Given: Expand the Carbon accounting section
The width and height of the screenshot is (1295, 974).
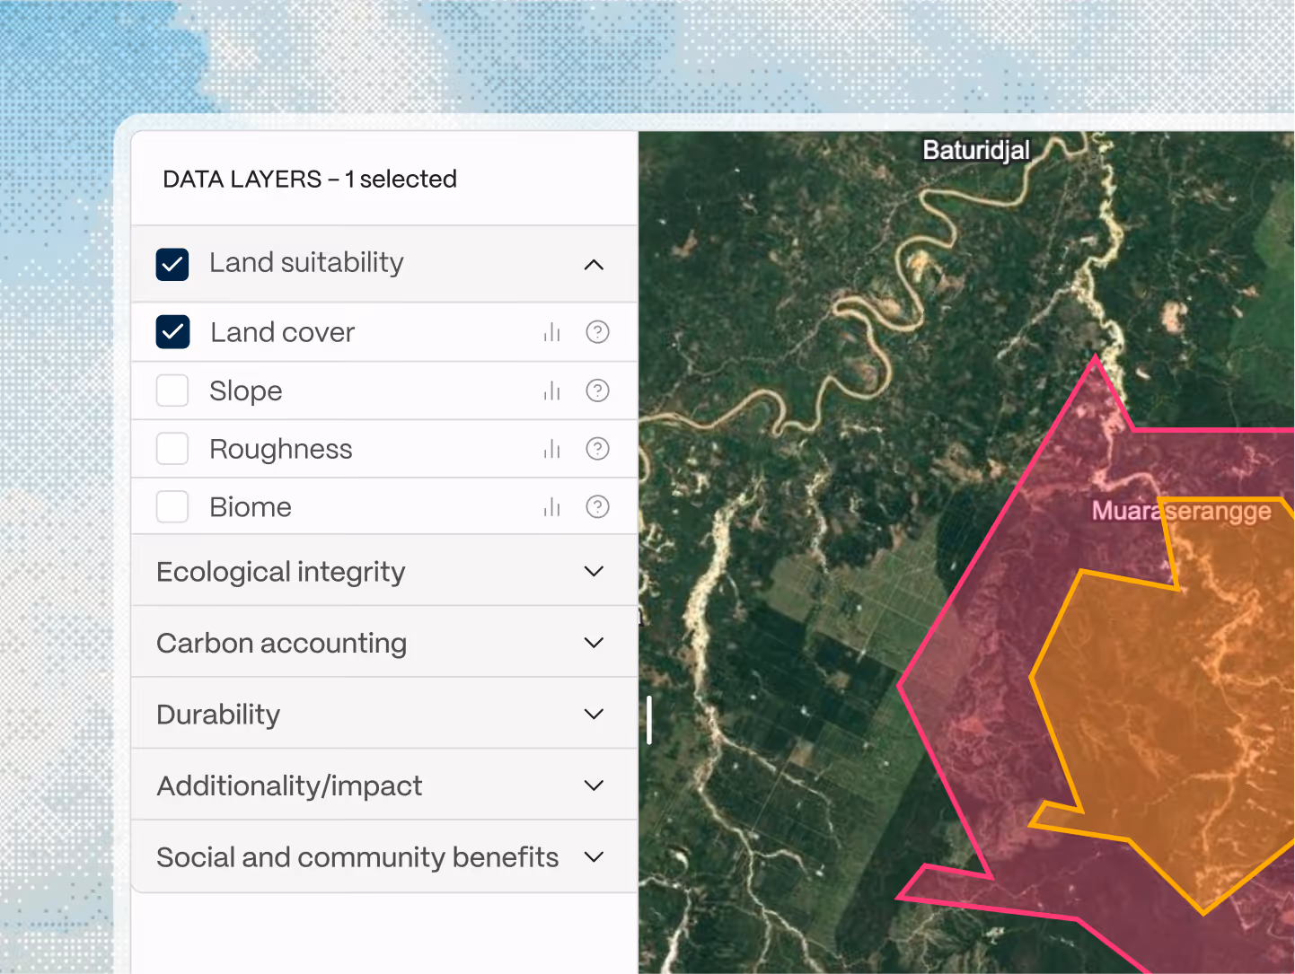Looking at the screenshot, I should [x=384, y=643].
